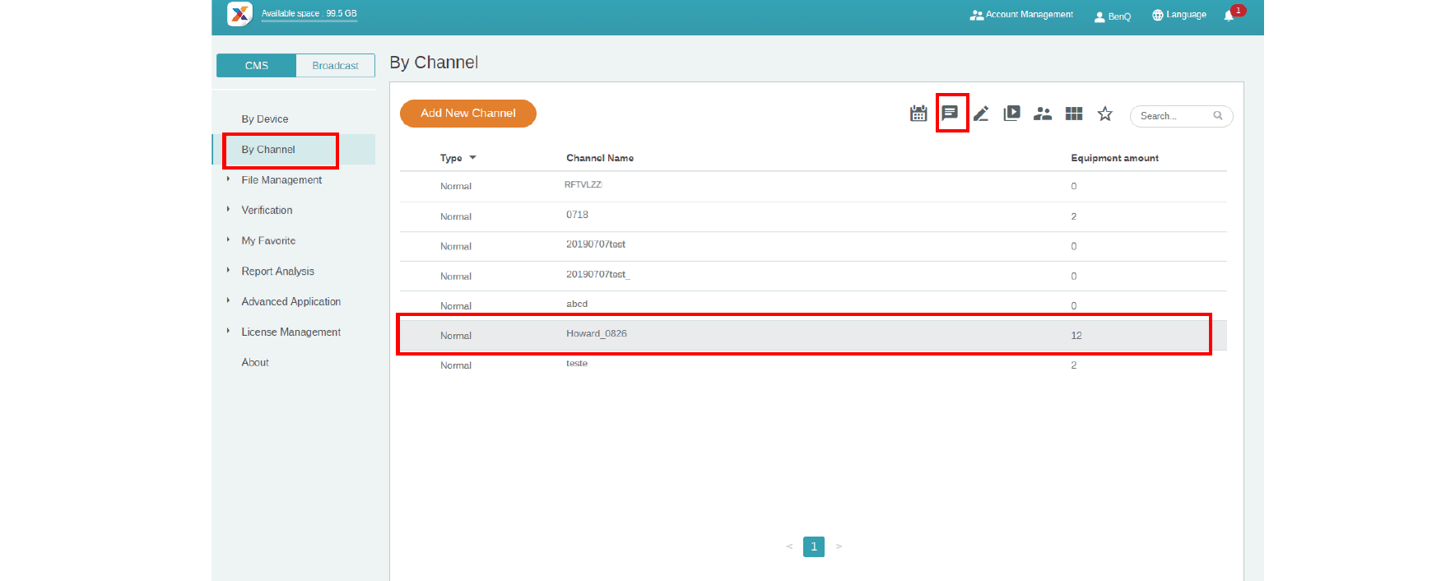Click the message chat bubble icon
Image resolution: width=1455 pixels, height=581 pixels.
950,113
